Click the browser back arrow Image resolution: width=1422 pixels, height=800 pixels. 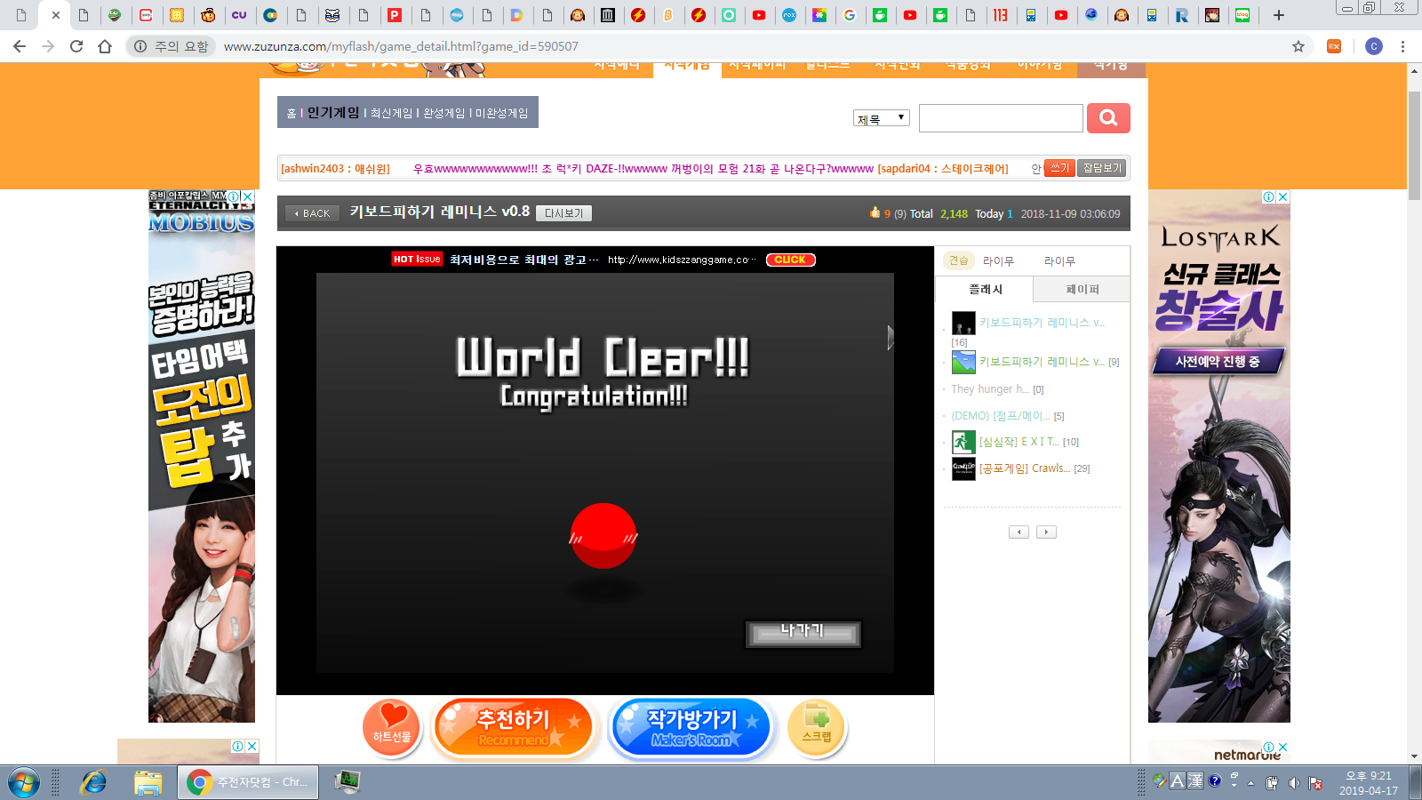coord(20,46)
